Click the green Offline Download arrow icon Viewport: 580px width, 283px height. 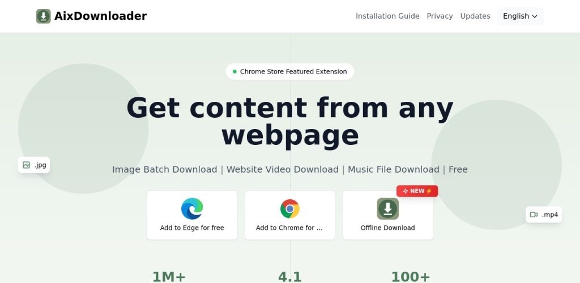(387, 209)
